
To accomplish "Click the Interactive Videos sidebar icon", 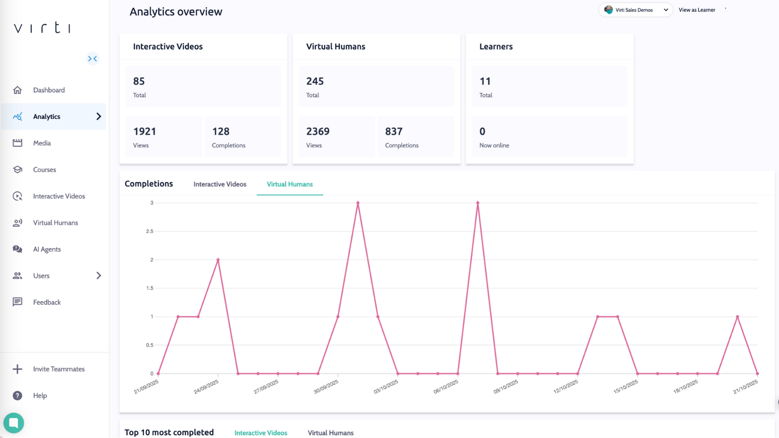I will pos(18,196).
